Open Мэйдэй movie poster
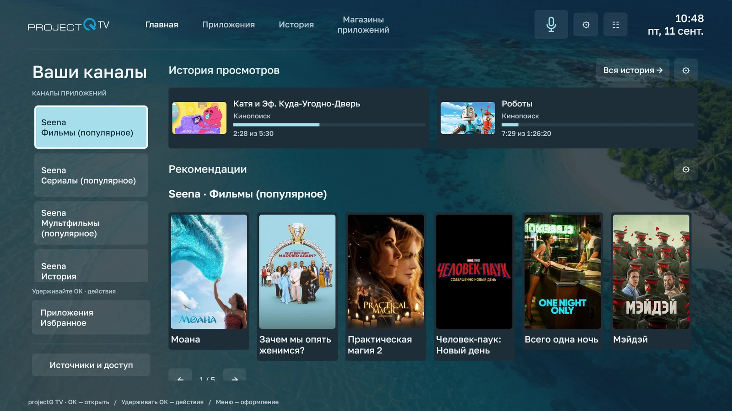732x411 pixels. (651, 272)
